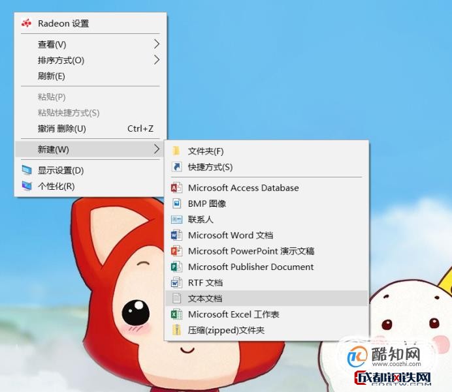Image resolution: width=452 pixels, height=392 pixels.
Task: Create a new Microsoft Access Database
Action: [x=266, y=188]
